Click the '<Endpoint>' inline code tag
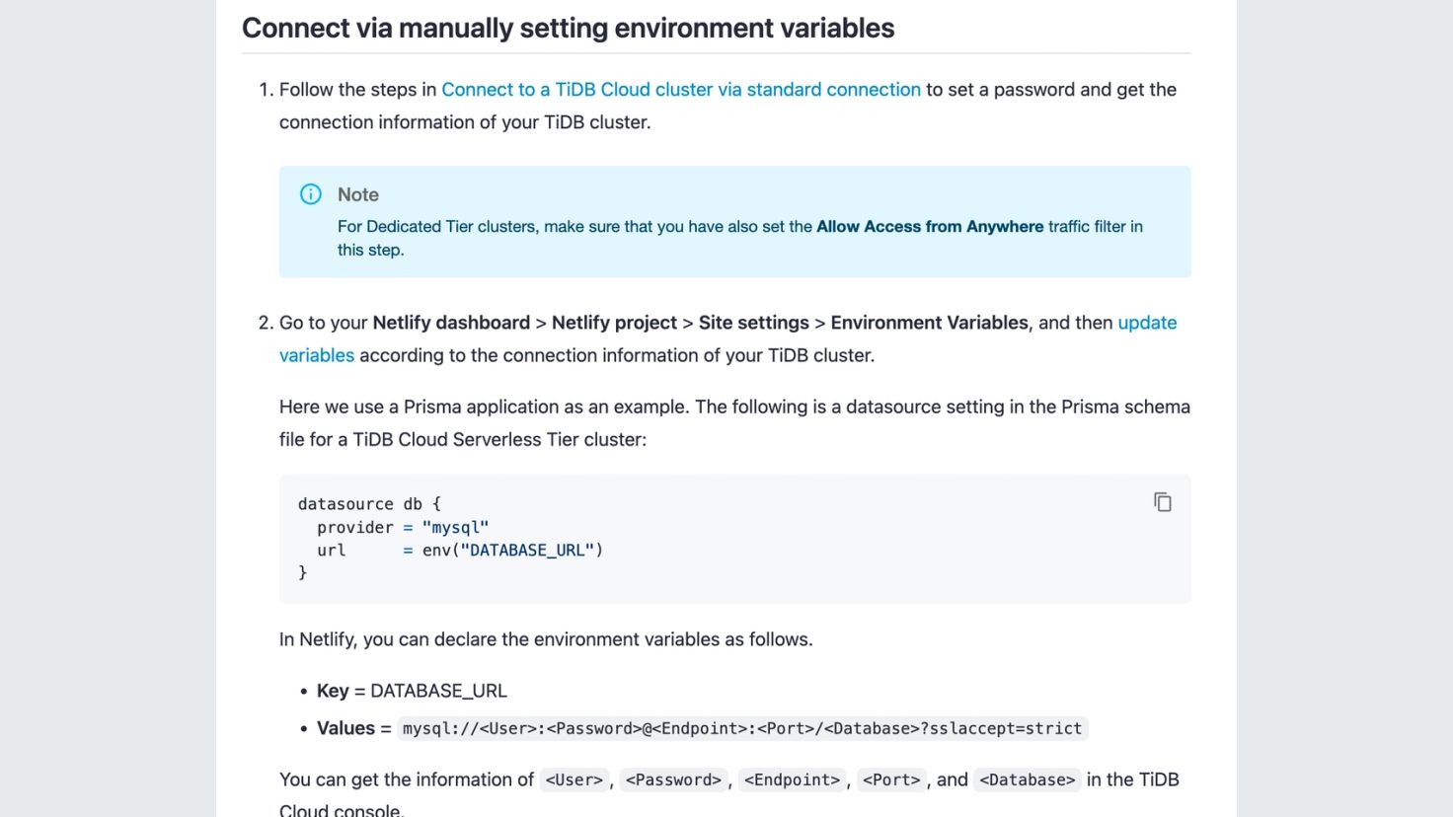This screenshot has width=1453, height=817. click(x=792, y=780)
